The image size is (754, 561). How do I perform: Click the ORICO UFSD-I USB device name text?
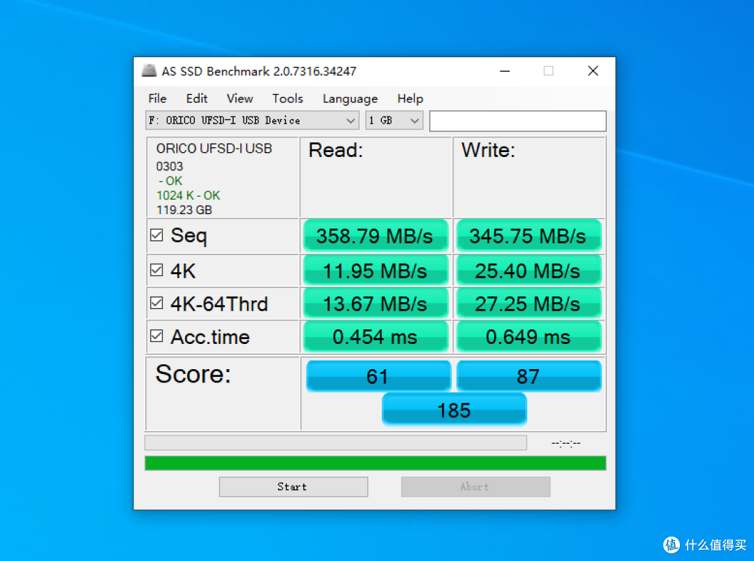click(214, 149)
